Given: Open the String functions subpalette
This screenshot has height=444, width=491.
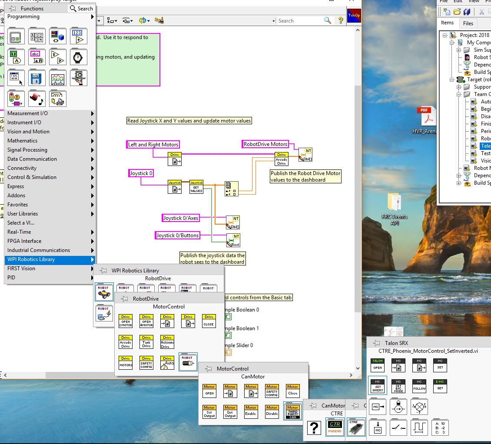Looking at the screenshot, I should pos(36,57).
